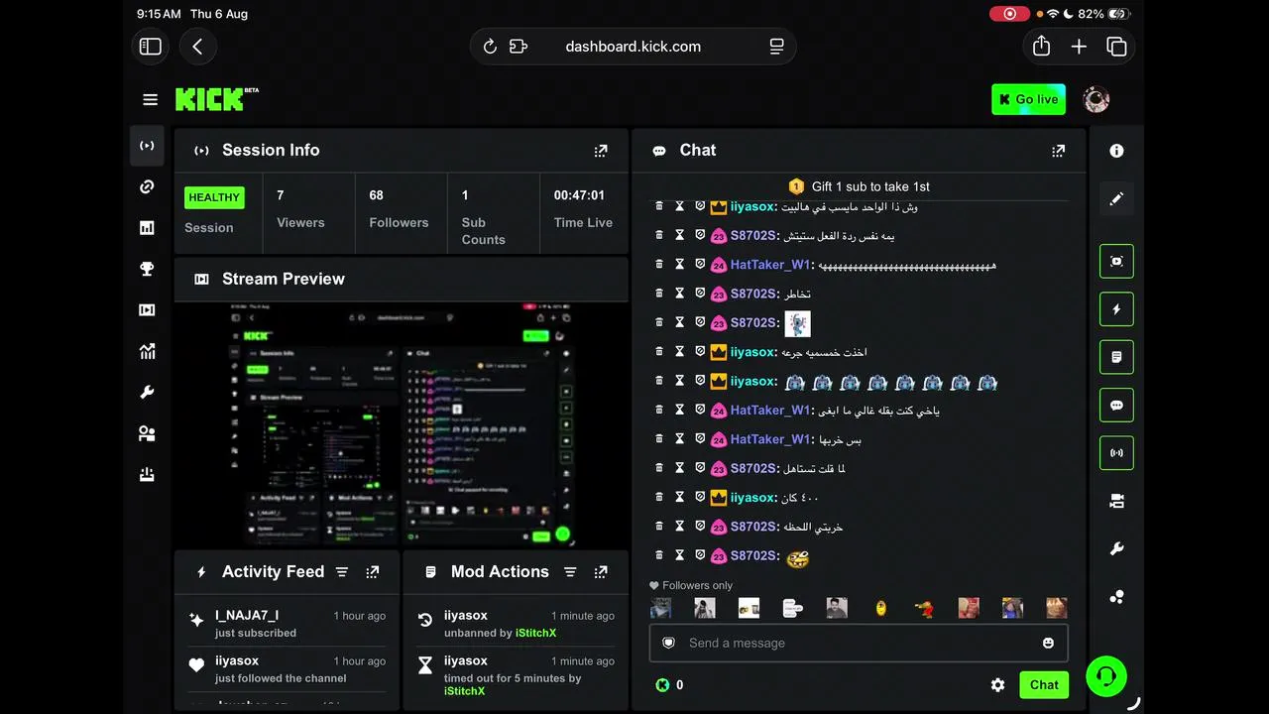The image size is (1269, 714).
Task: Pop out the Session Info panel
Action: [x=601, y=151]
